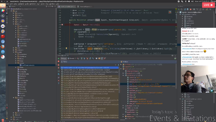Screen dimensions: 216x122
Task: Collapse the Models folder
Action: click(14, 52)
